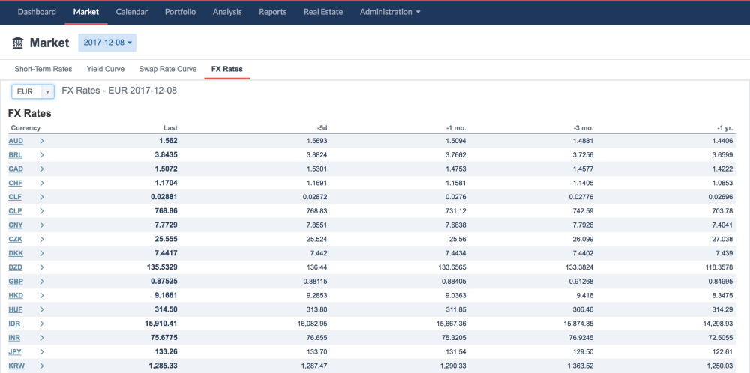Open the CAD currency link
Screen dimensions: 750x373
click(16, 169)
